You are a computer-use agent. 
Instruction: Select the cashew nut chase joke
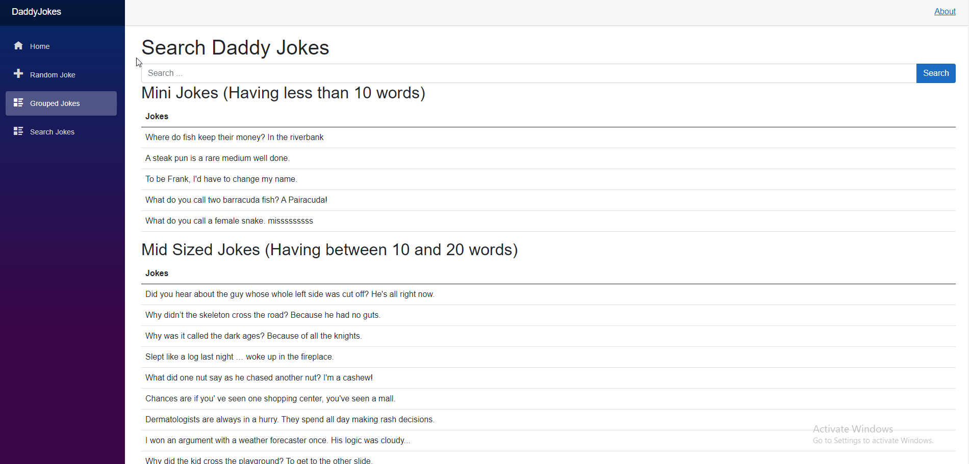click(259, 377)
